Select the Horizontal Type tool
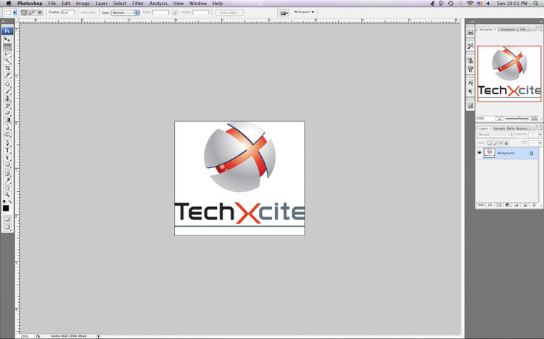 7,151
